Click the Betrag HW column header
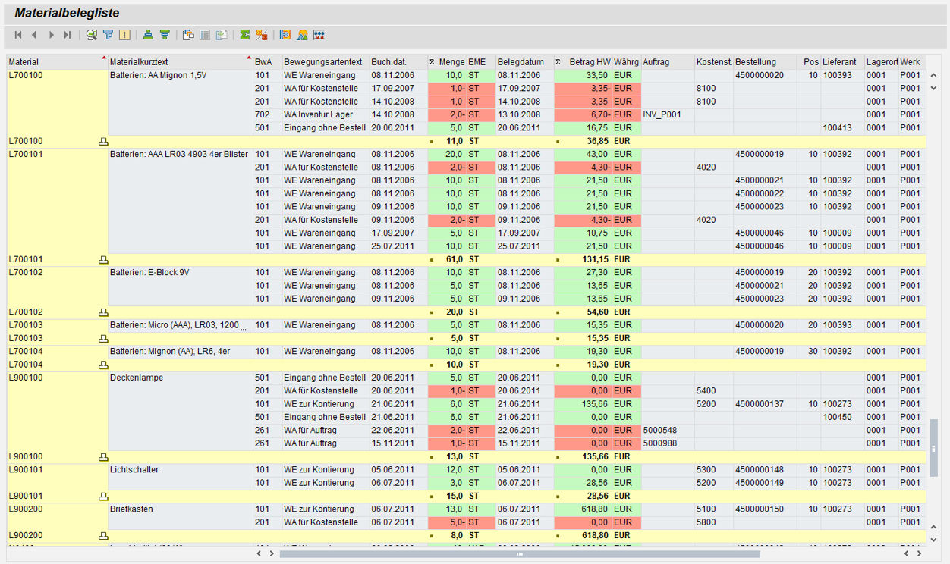Image resolution: width=950 pixels, height=564 pixels. 589,62
